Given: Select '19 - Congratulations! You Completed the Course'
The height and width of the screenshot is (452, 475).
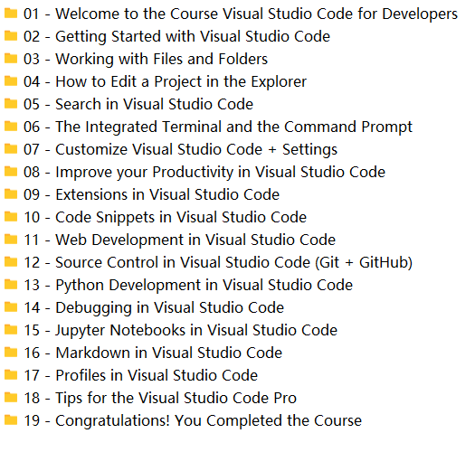Looking at the screenshot, I should click(x=193, y=421).
